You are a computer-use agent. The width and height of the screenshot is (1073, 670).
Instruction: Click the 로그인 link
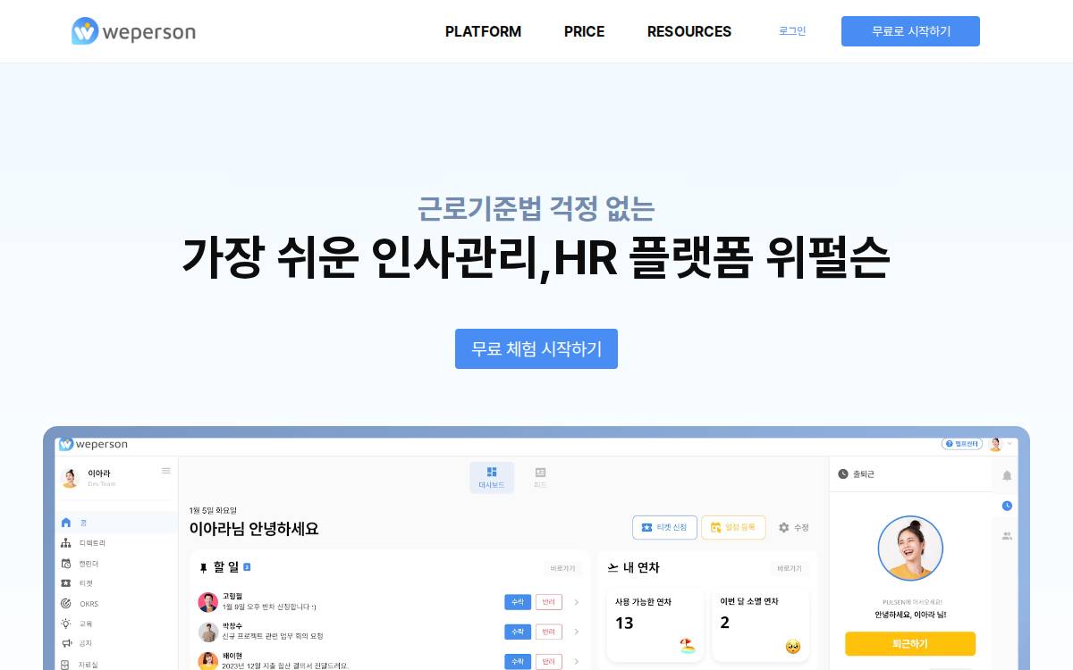coord(792,31)
